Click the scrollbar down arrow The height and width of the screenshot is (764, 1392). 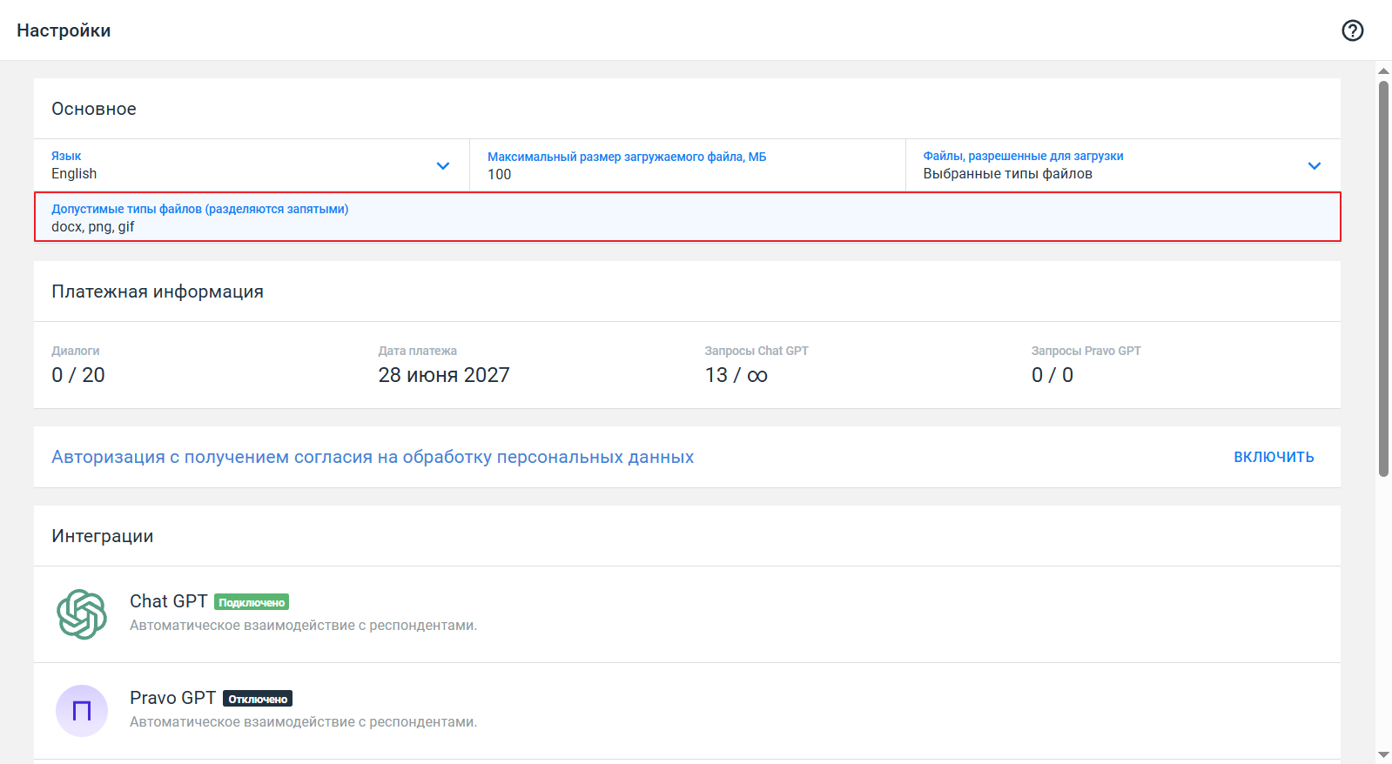coord(1383,754)
